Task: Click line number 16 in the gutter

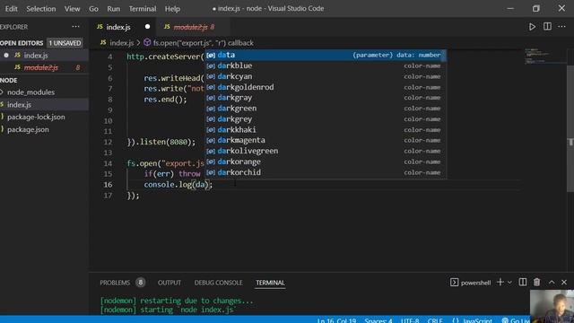Action: 108,185
